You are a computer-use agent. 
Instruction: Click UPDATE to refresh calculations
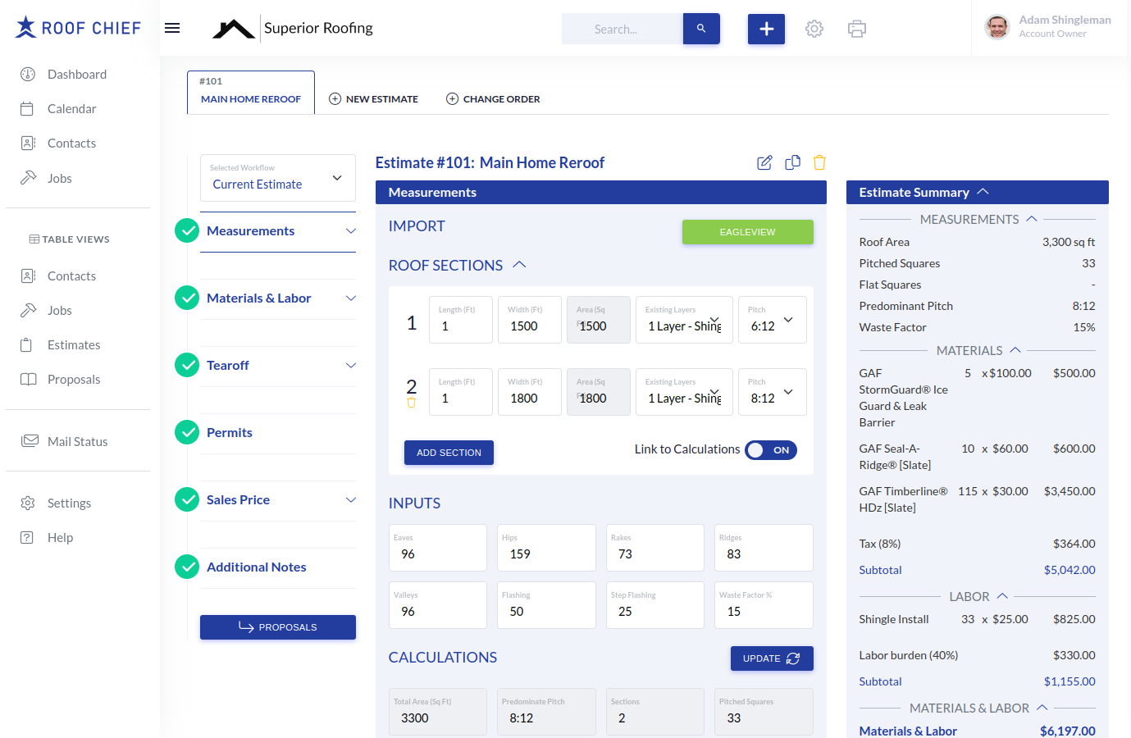click(771, 658)
